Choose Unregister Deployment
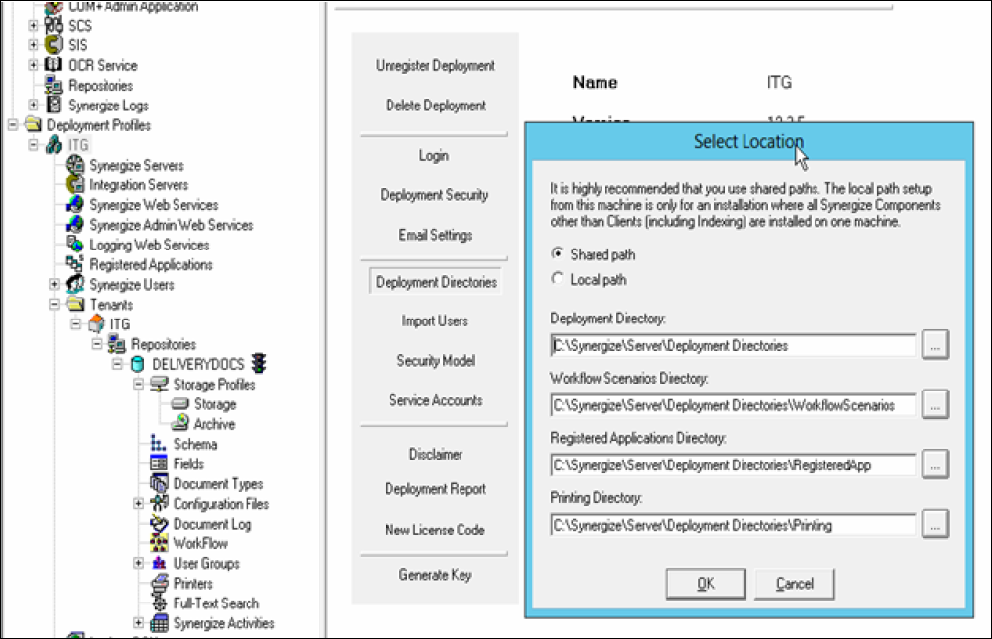 tap(435, 65)
